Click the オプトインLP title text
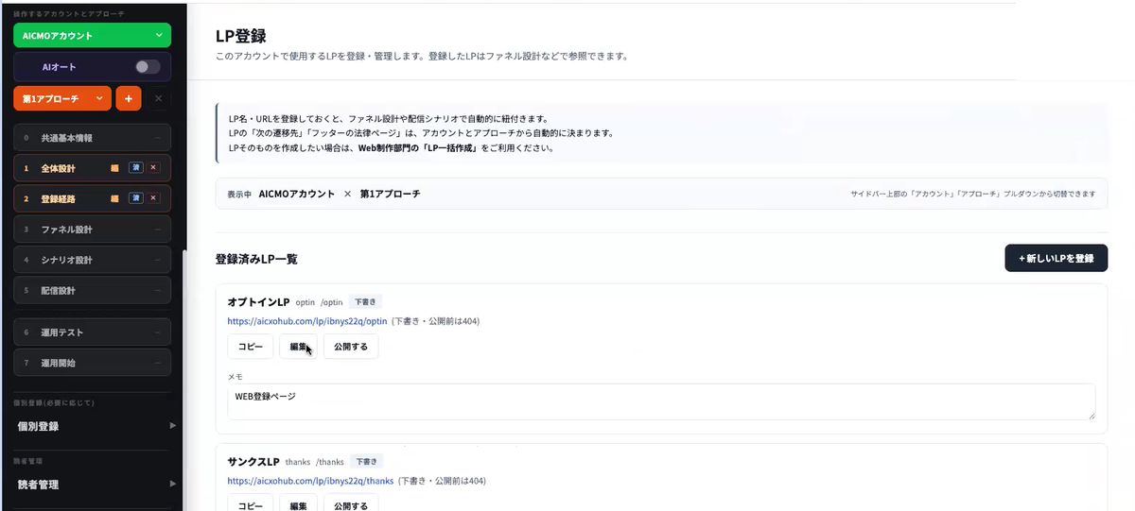 point(258,302)
